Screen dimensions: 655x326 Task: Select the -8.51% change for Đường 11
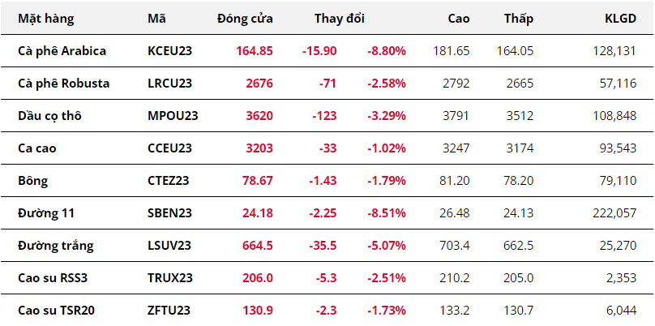386,212
